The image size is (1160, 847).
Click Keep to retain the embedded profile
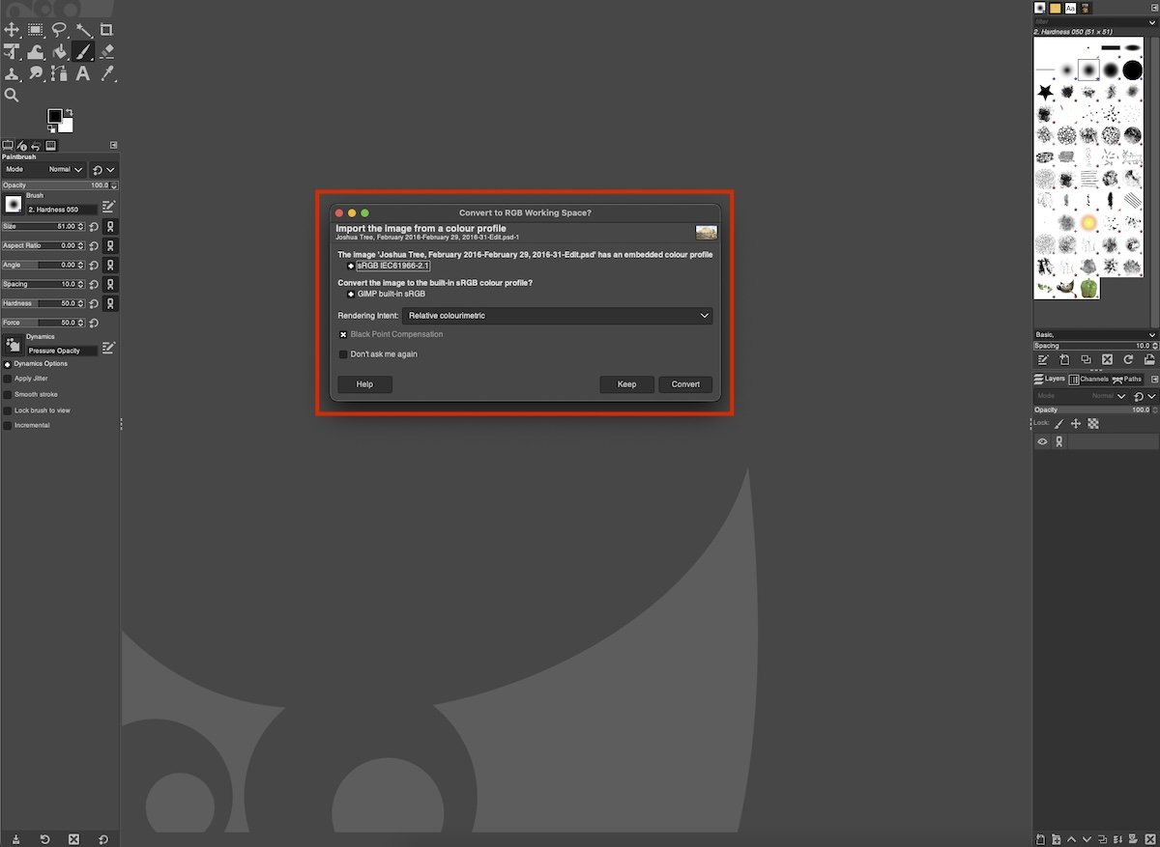coord(626,383)
